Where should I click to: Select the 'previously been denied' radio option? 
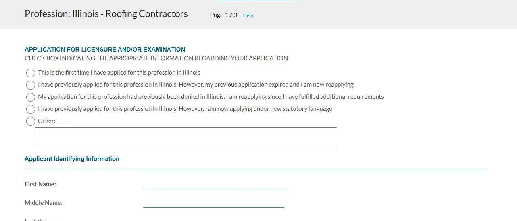pos(30,97)
